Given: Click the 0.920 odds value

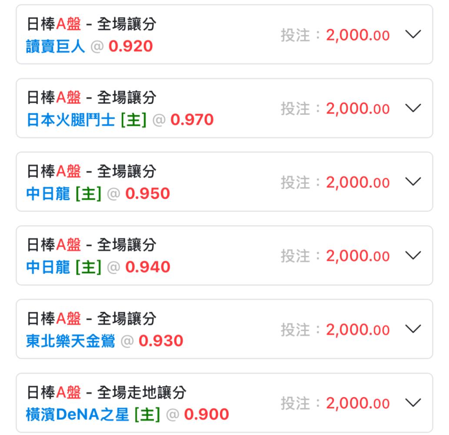Looking at the screenshot, I should 130,47.
